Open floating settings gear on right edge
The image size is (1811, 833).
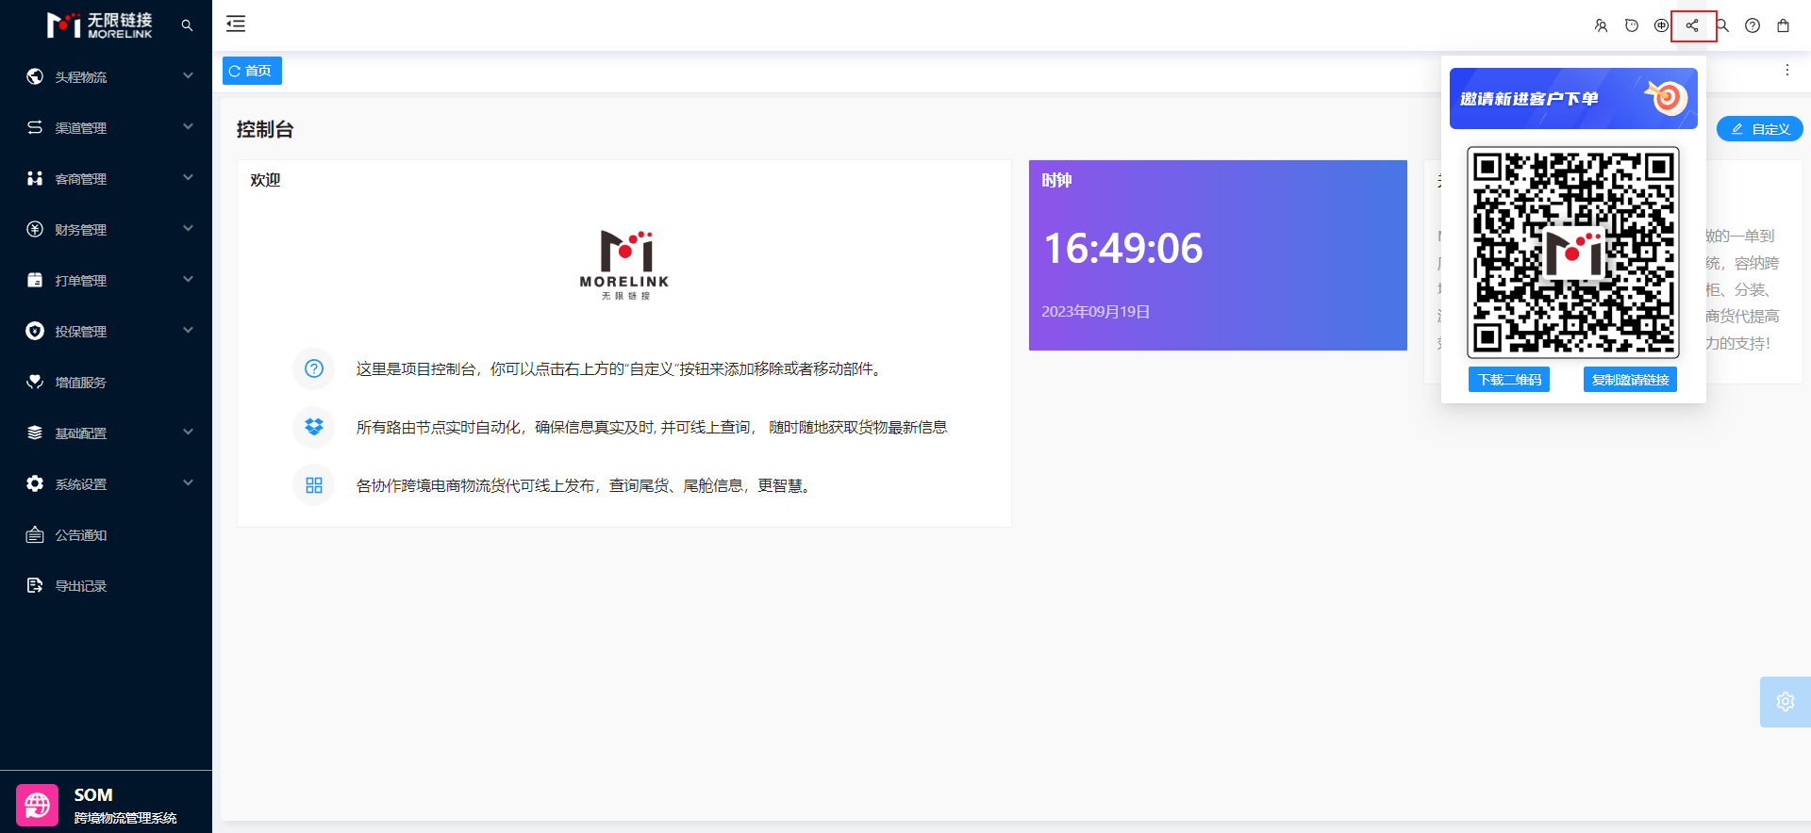(1786, 702)
